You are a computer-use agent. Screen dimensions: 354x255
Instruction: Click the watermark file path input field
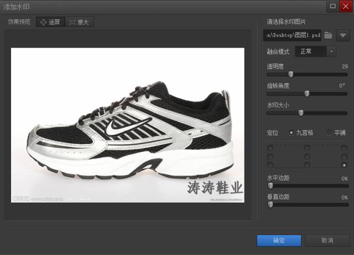[x=293, y=36]
